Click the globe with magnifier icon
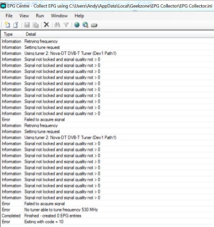Image resolution: width=214 pixels, height=227 pixels. (x=86, y=25)
